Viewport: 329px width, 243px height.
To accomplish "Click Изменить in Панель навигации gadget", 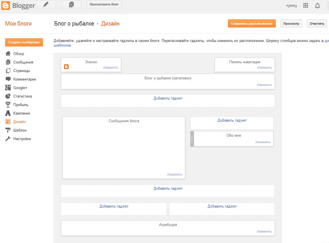I will coord(264,67).
